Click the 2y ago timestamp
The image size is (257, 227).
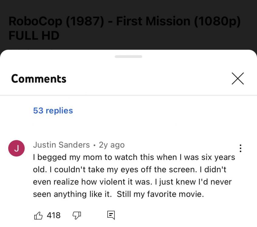[112, 145]
